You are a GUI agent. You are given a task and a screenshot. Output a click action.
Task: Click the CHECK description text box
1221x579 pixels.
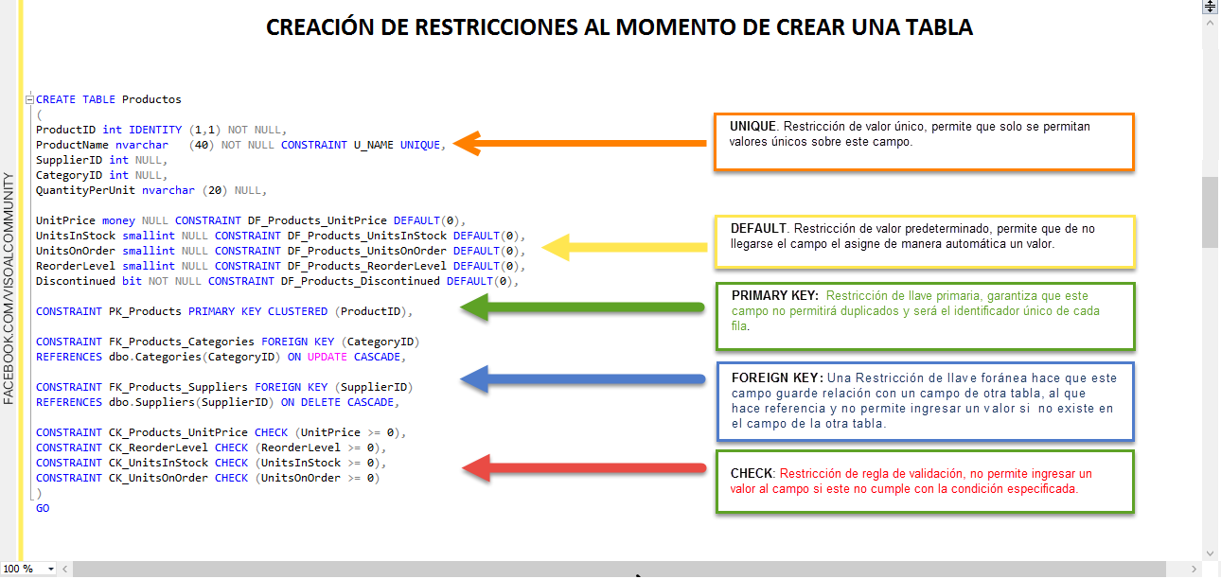[x=925, y=482]
